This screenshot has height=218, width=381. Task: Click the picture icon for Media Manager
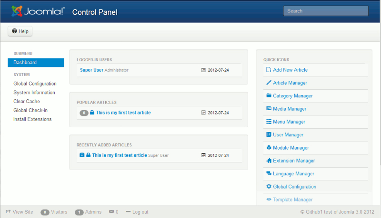[269, 109]
